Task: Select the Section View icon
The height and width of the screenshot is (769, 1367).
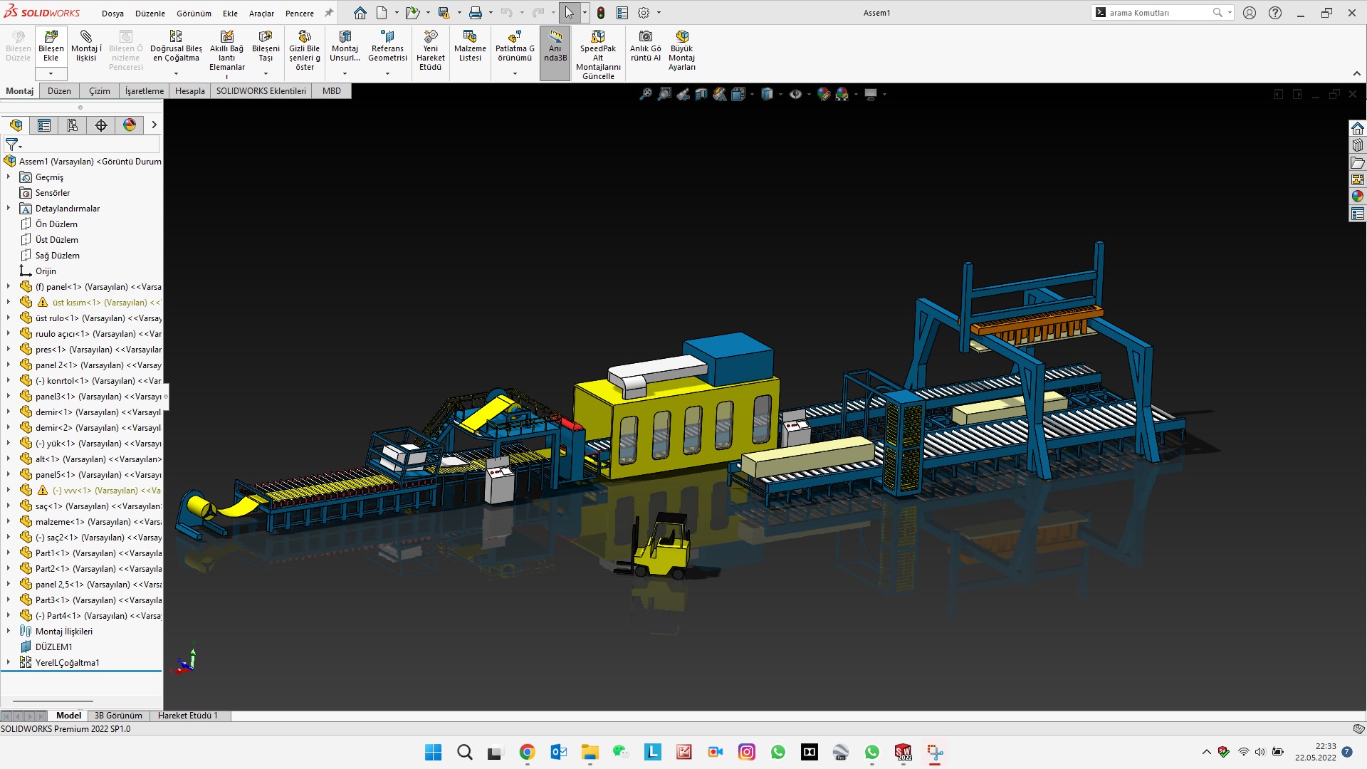Action: [701, 94]
